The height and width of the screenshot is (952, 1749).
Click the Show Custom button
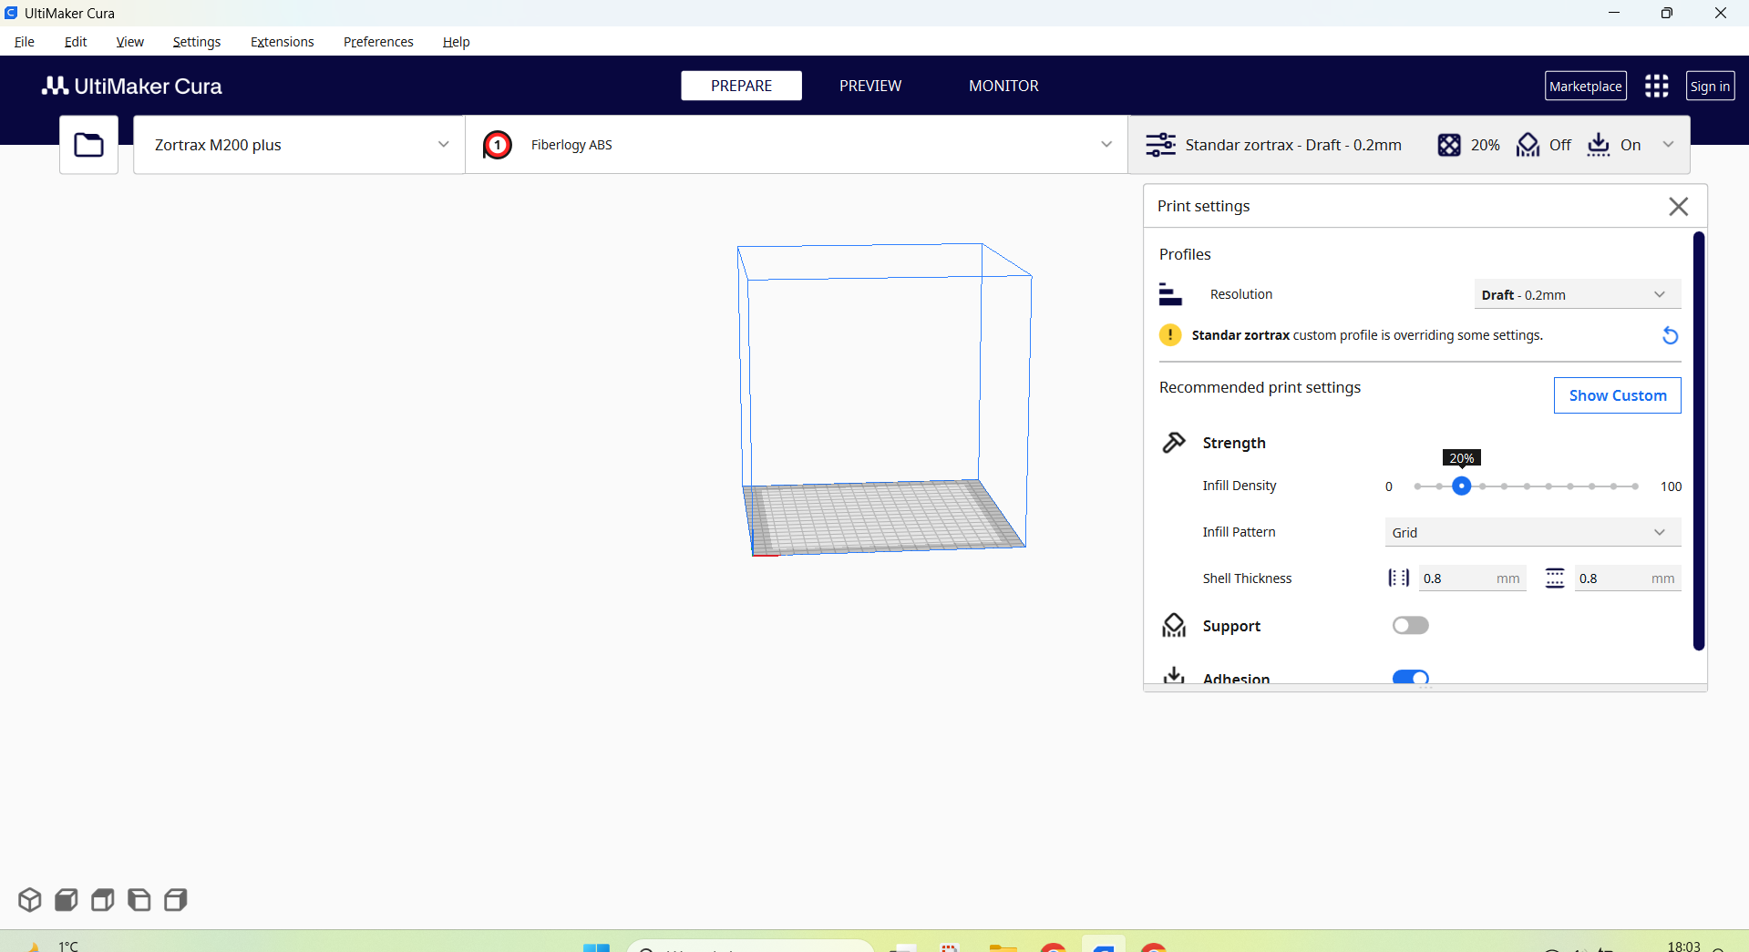coord(1618,395)
